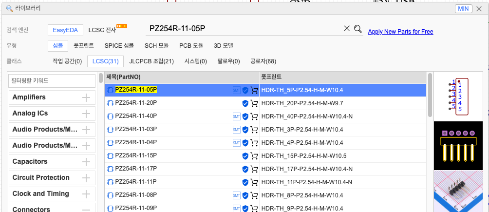
Task: Expand the Amplifiers category
Action: [86, 98]
